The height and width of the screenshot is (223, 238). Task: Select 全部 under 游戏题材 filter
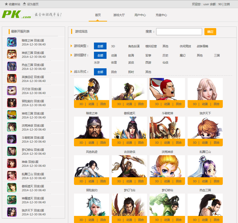(100, 55)
